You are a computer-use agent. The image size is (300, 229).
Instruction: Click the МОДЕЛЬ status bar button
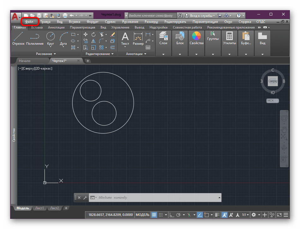click(x=142, y=215)
